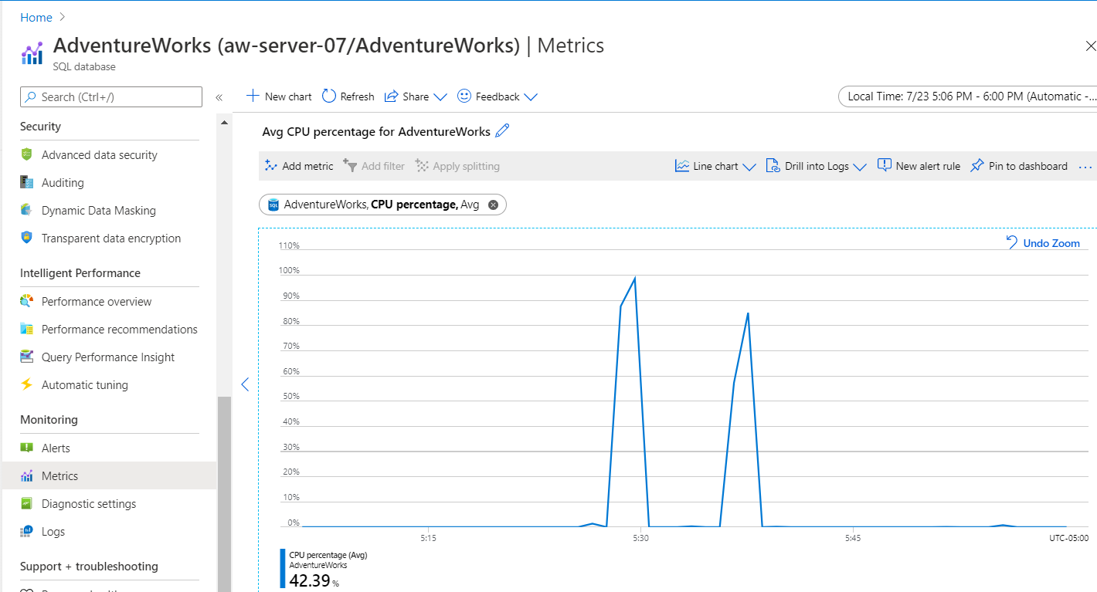The height and width of the screenshot is (592, 1097).
Task: Click the SQL icon in metric pill
Action: pyautogui.click(x=273, y=205)
